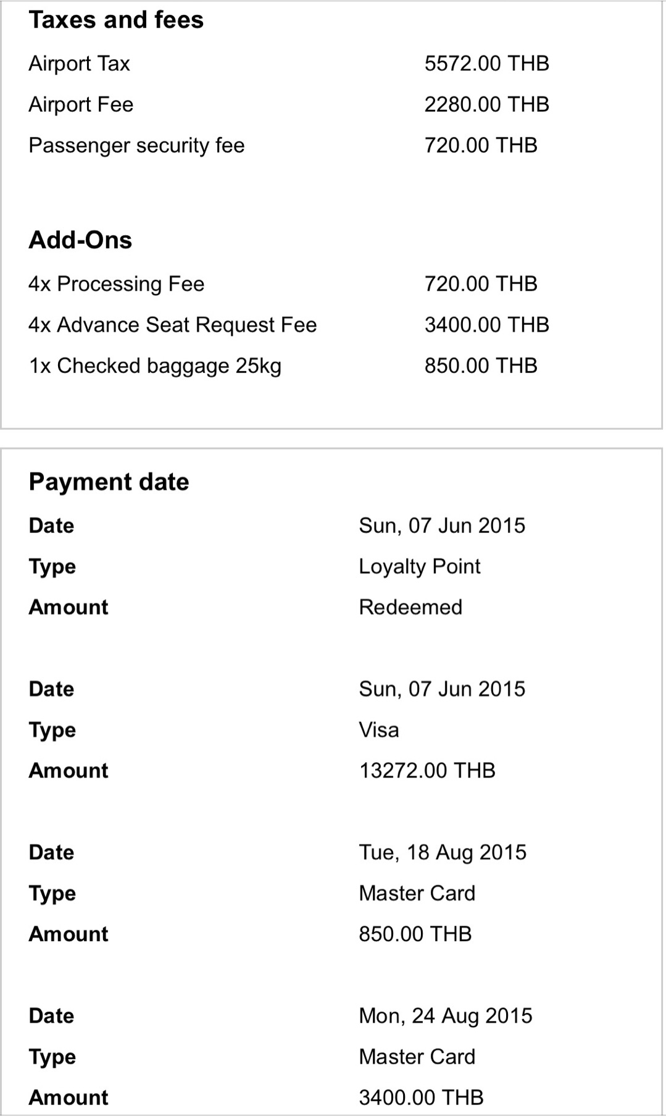Viewport: 666px width, 1116px height.
Task: Click the 13272.00 THB Visa amount
Action: pos(427,771)
